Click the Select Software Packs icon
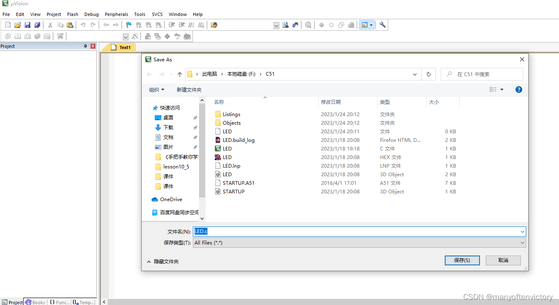Viewport: 559px width, 305px height. (177, 36)
